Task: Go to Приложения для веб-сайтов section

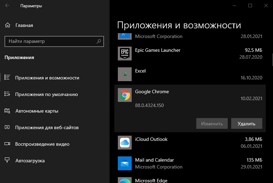Action: point(47,127)
